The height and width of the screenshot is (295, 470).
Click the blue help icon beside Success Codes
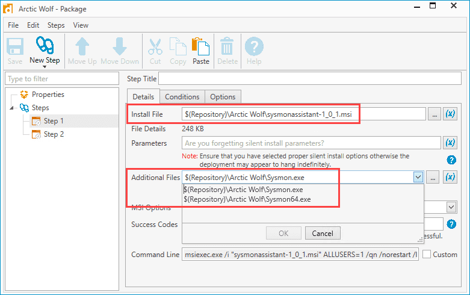pyautogui.click(x=451, y=224)
